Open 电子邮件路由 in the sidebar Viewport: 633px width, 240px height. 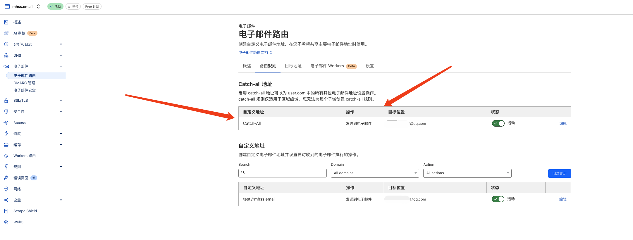point(36,76)
